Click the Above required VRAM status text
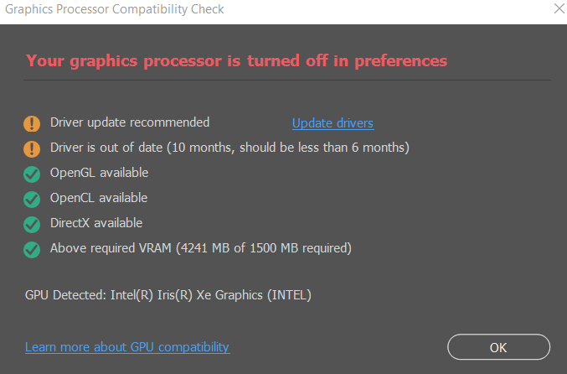Viewport: 567px width, 374px height. pyautogui.click(x=200, y=248)
